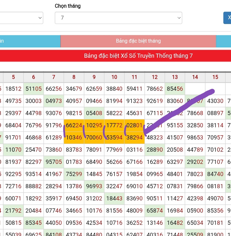Expand the partially visible dropdown left of Chọn tháng
Image resolution: width=231 pixels, height=236 pixels.
(21, 18)
